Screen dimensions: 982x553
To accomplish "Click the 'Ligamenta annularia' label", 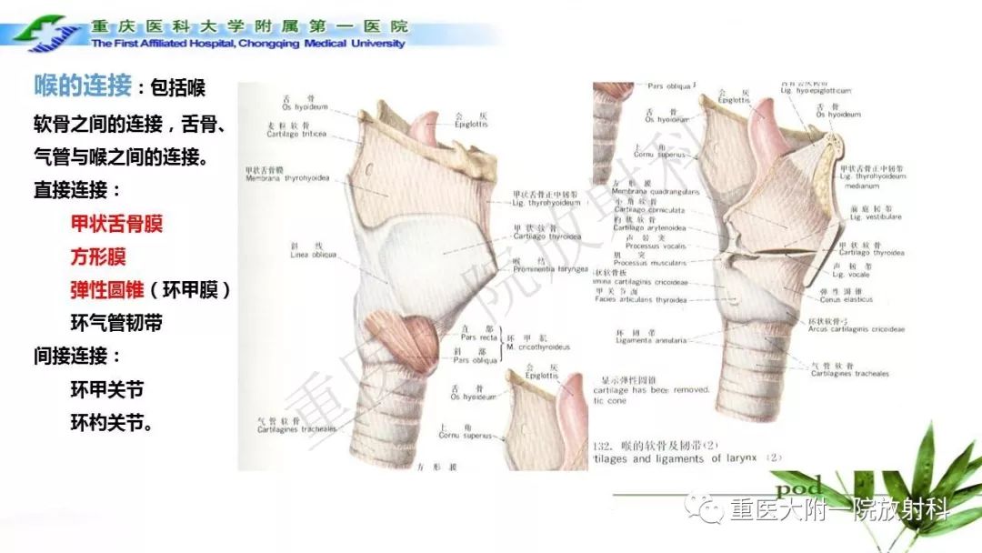I will click(x=651, y=341).
